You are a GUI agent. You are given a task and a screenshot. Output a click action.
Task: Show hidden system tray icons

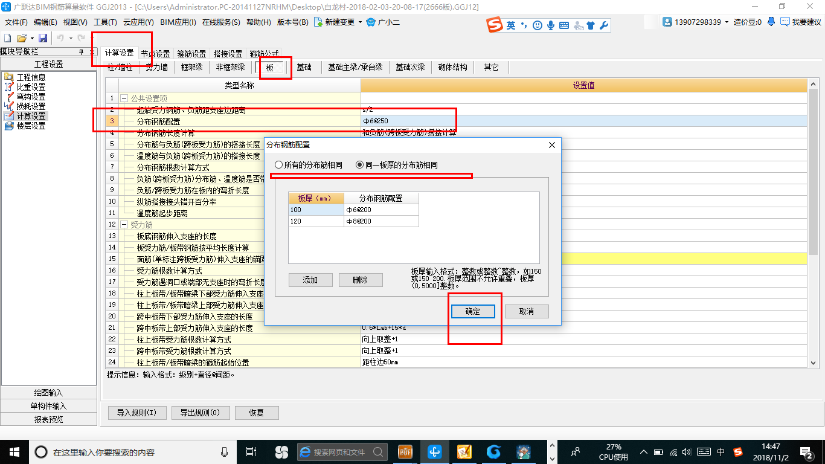coord(643,451)
